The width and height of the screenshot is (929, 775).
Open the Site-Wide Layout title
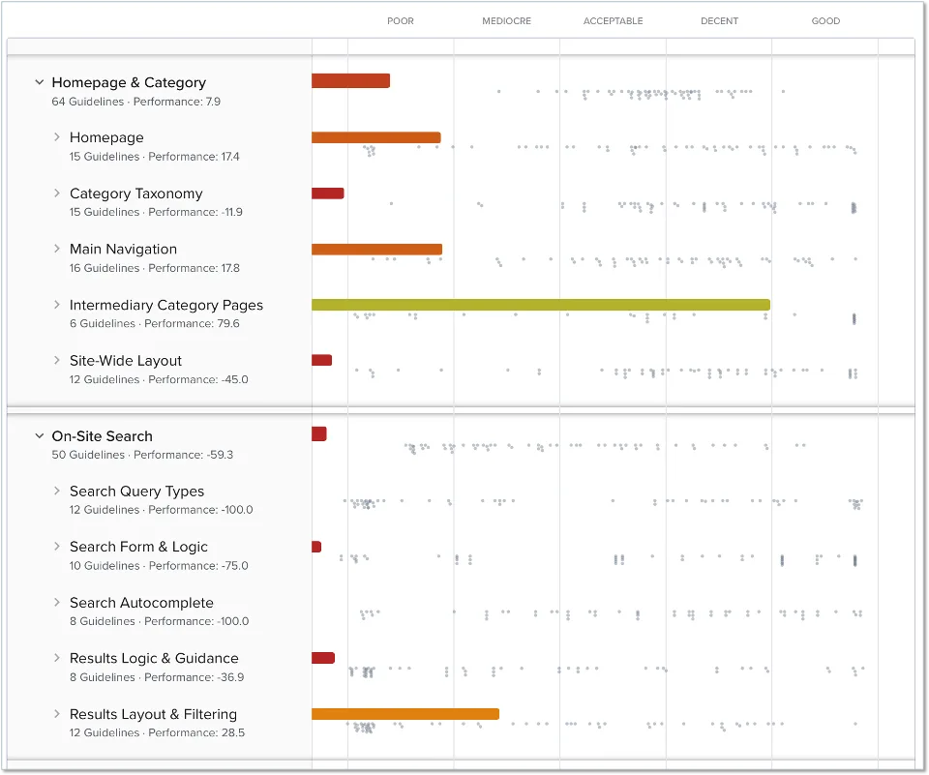coord(126,361)
